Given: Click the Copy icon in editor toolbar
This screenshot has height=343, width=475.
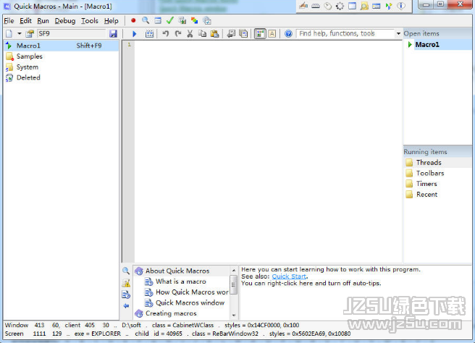Looking at the screenshot, I should pos(202,33).
